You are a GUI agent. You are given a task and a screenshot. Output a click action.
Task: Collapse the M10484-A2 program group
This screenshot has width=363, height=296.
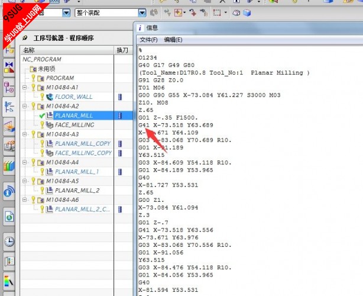[25, 106]
